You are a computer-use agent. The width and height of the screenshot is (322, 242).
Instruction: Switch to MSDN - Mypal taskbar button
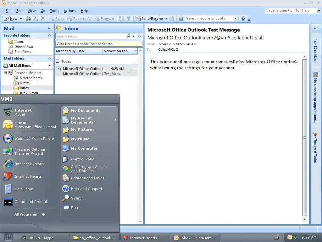tap(45, 238)
